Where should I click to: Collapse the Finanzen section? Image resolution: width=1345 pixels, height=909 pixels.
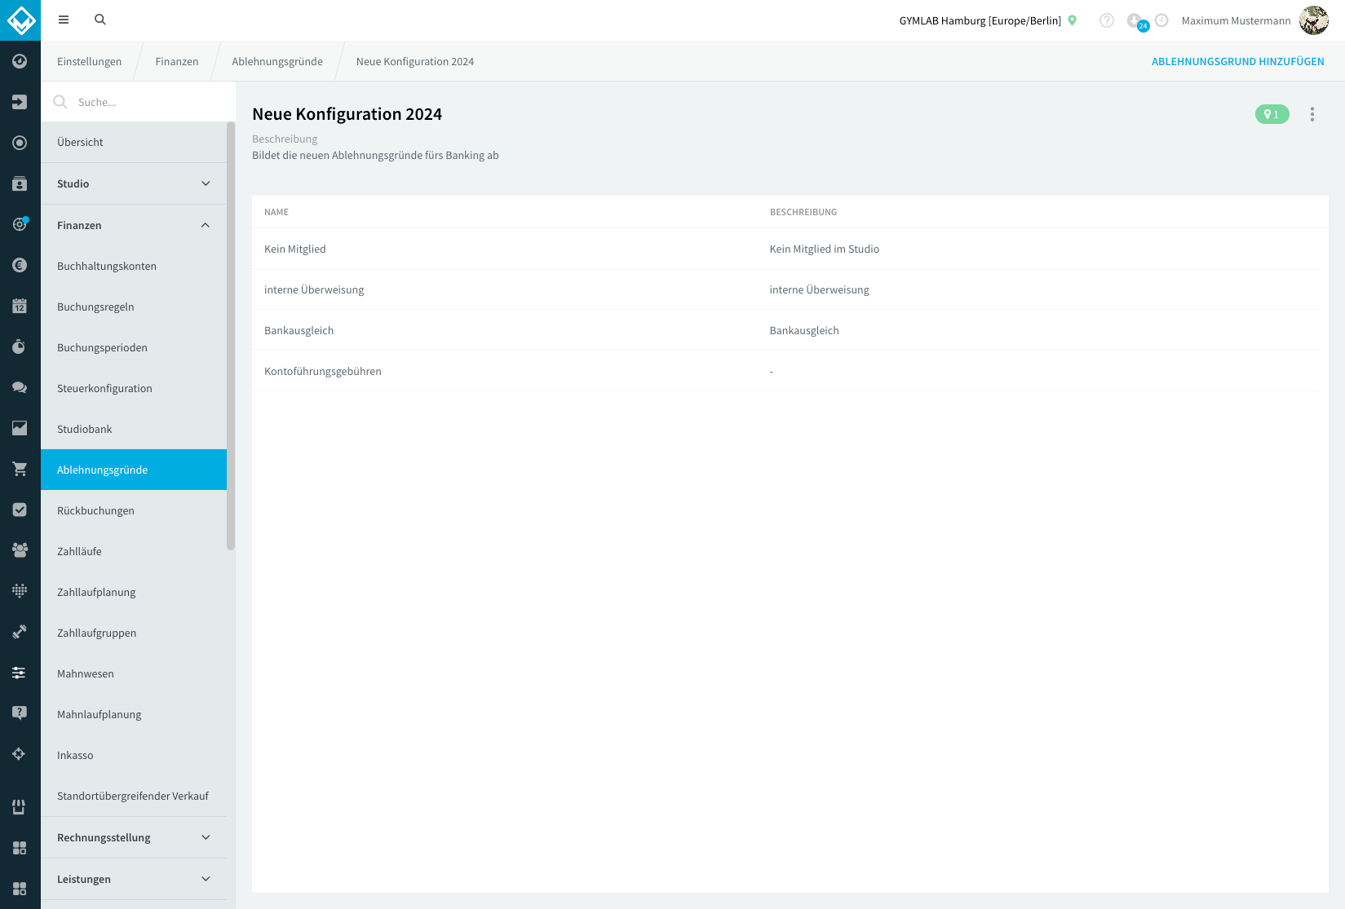coord(134,225)
